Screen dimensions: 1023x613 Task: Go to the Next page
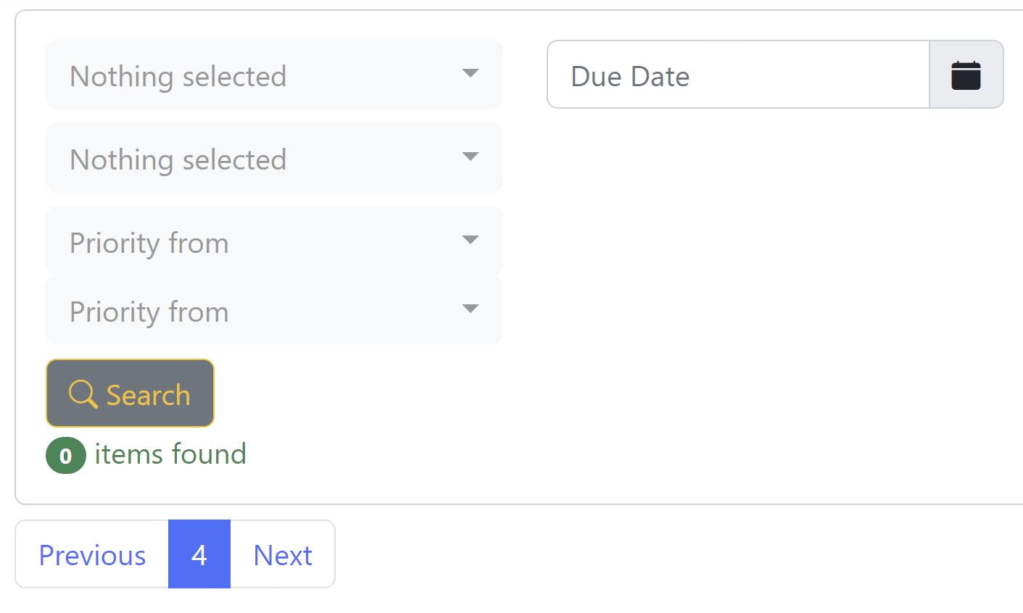click(x=283, y=554)
